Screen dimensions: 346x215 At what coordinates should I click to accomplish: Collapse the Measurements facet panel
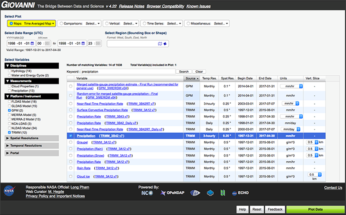click(x=32, y=81)
